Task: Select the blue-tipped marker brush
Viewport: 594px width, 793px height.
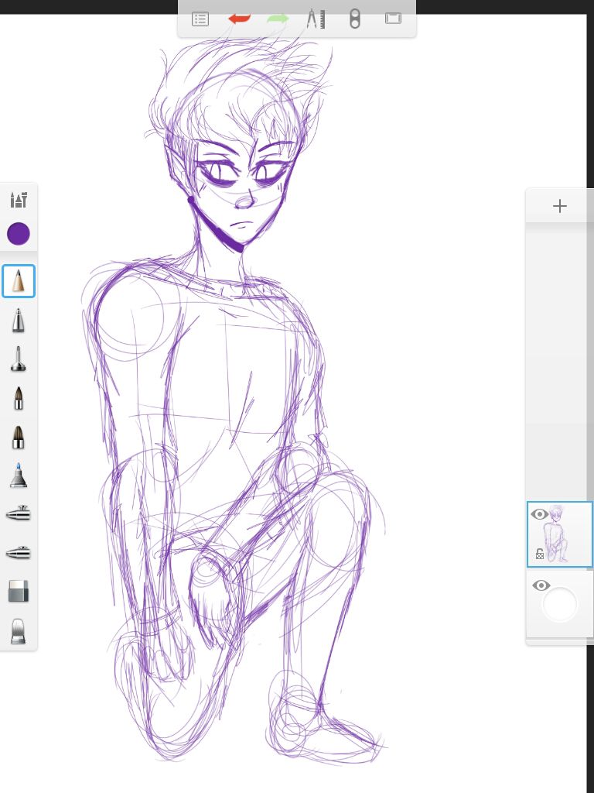Action: [19, 475]
